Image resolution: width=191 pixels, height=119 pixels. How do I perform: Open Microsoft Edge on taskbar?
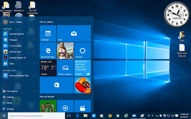click(x=77, y=116)
